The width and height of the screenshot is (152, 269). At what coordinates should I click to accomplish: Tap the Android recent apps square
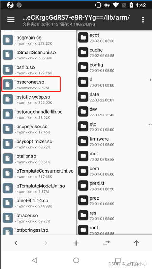pyautogui.click(x=118, y=260)
